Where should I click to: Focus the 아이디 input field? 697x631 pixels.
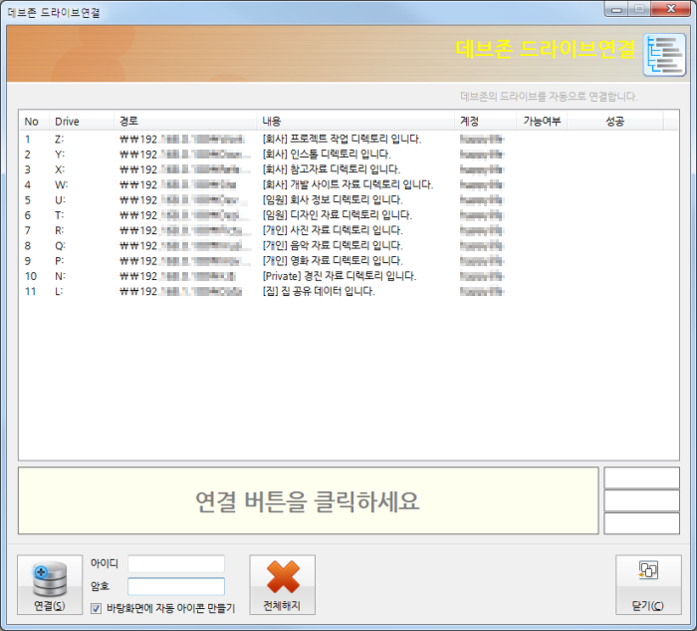click(176, 563)
